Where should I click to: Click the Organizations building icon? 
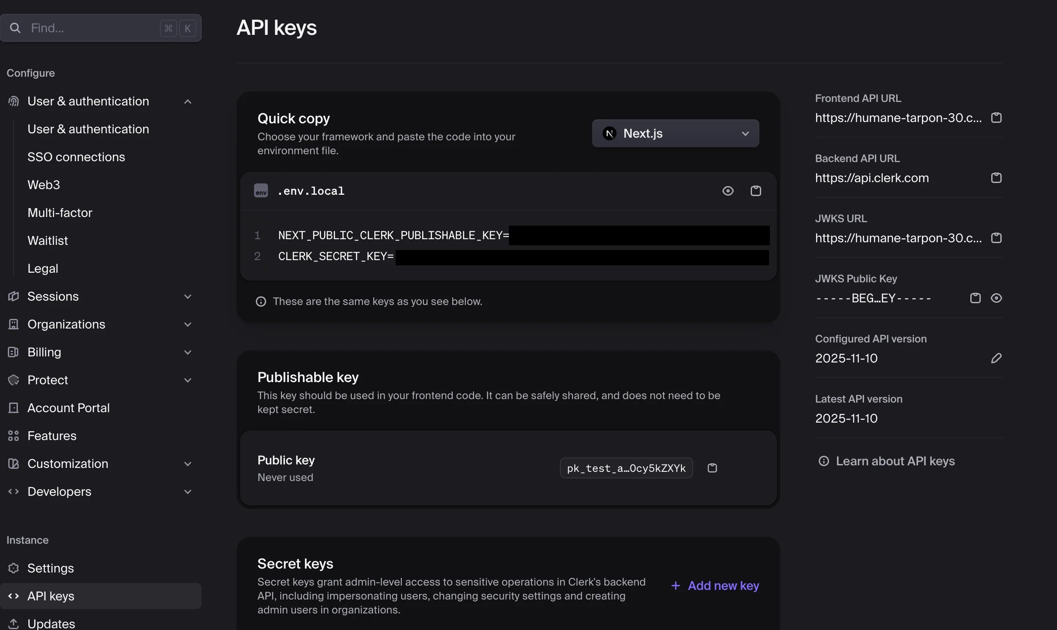tap(14, 325)
